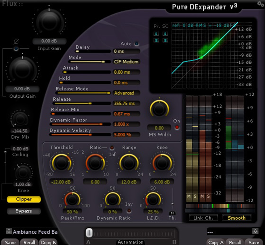Enable Smooth metering mode

click(x=237, y=218)
